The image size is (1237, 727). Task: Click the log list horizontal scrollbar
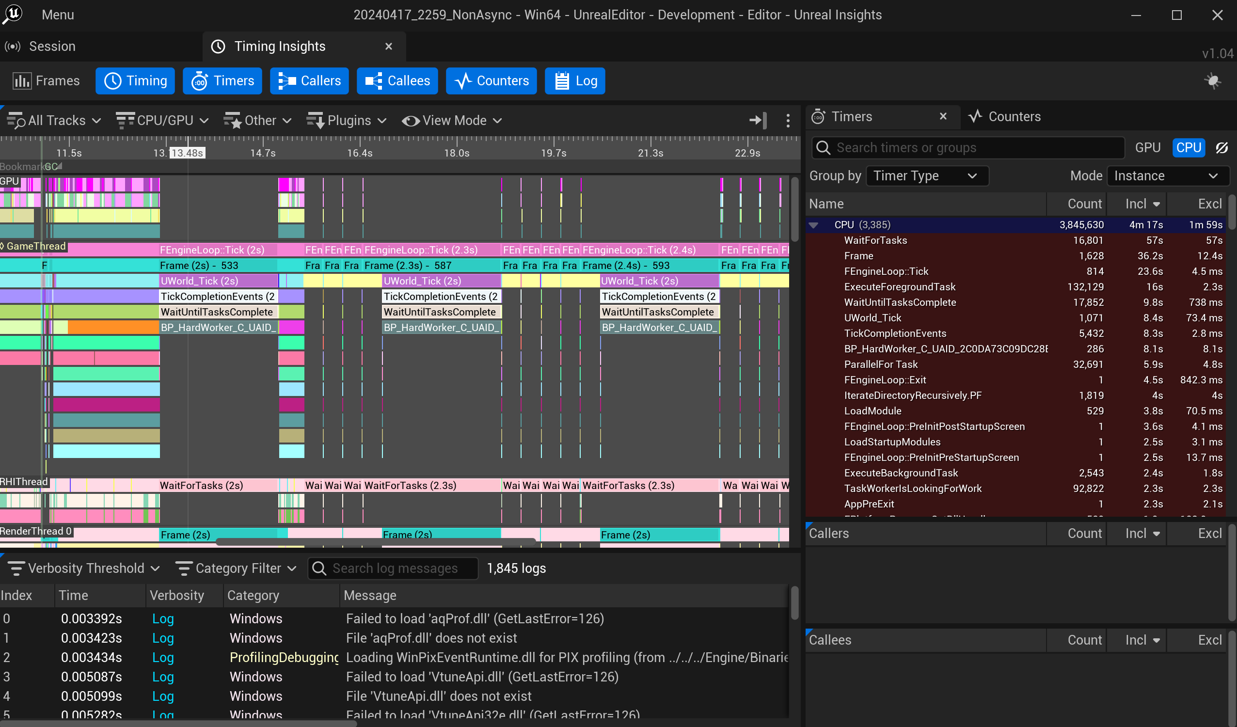click(x=178, y=724)
